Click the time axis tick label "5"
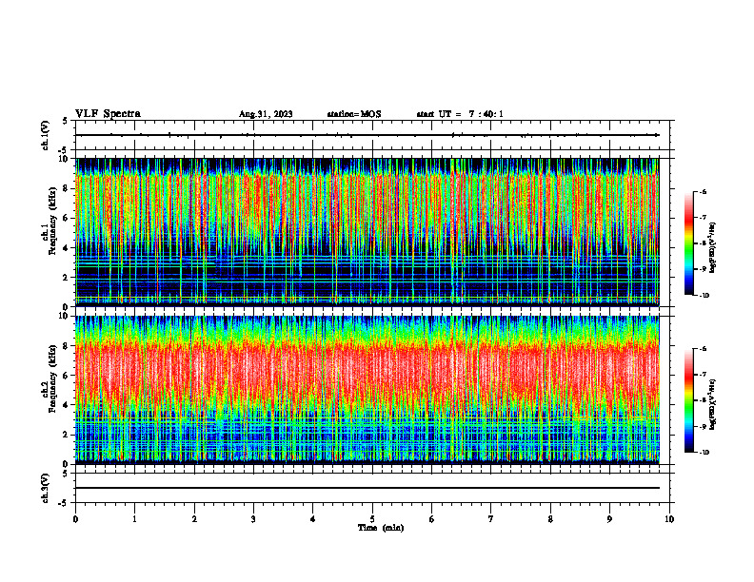This screenshot has width=754, height=582. 372,519
